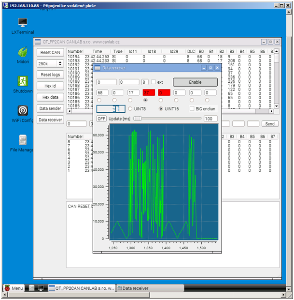
Task: Select the UINT8 radio button
Action: pyautogui.click(x=130, y=109)
